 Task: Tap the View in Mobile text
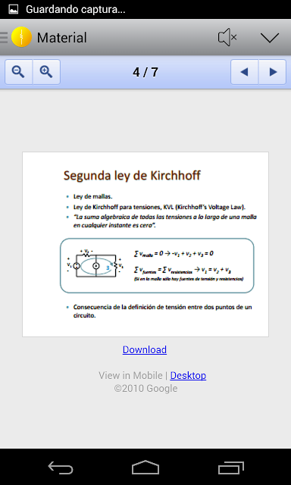click(x=130, y=375)
